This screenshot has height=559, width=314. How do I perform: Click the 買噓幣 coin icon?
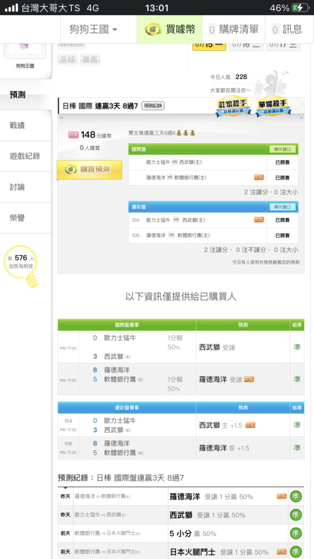153,29
